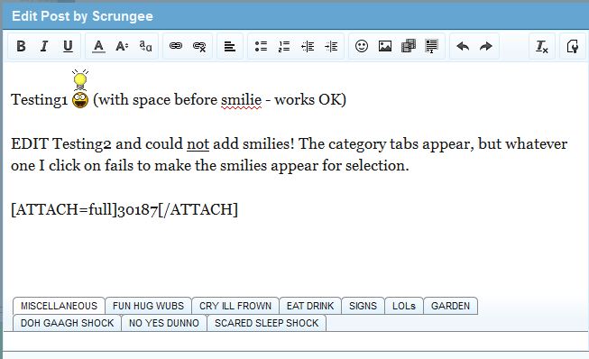This screenshot has height=359, width=589.
Task: Click the Insert Media icon
Action: pyautogui.click(x=409, y=46)
